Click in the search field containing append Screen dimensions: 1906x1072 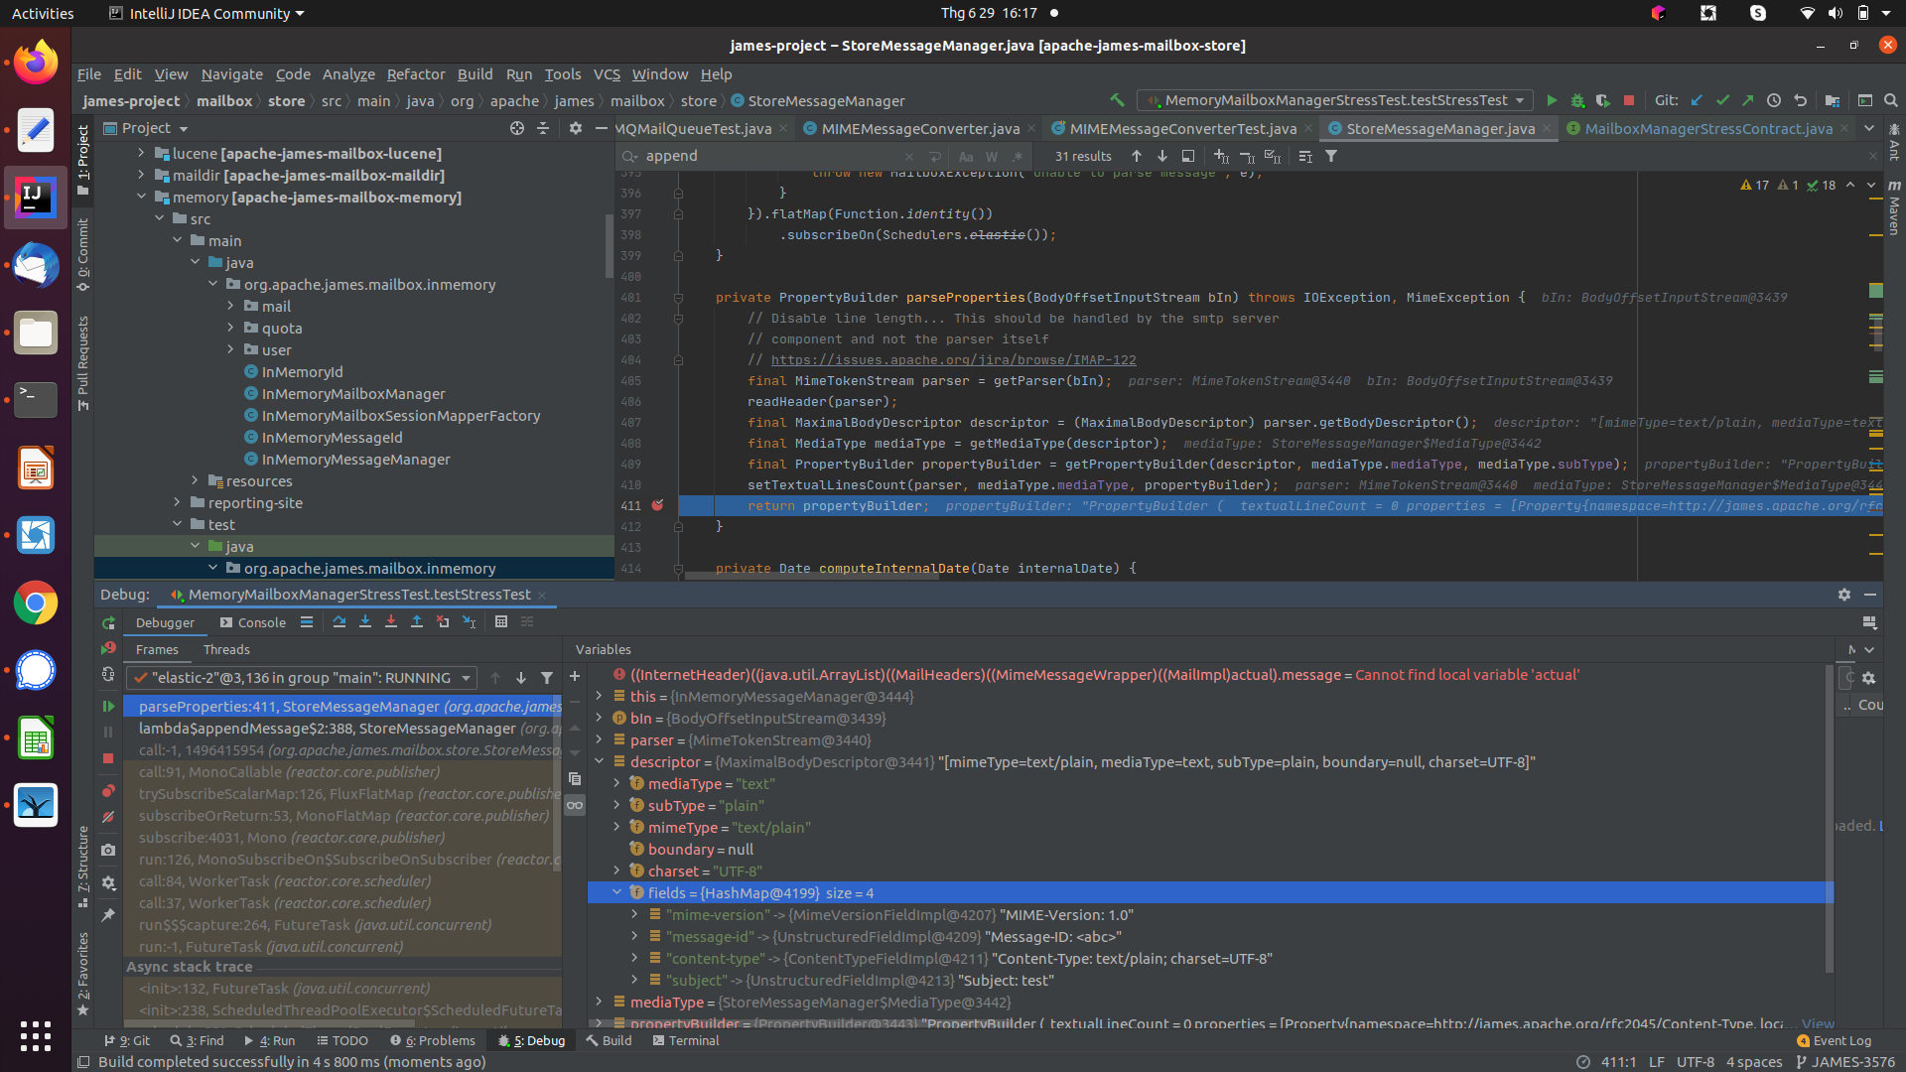coord(769,156)
